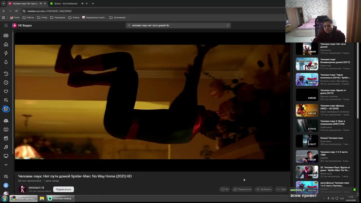Open the Учеба bookmark folder
This screenshot has height=203, width=361.
tap(42, 17)
